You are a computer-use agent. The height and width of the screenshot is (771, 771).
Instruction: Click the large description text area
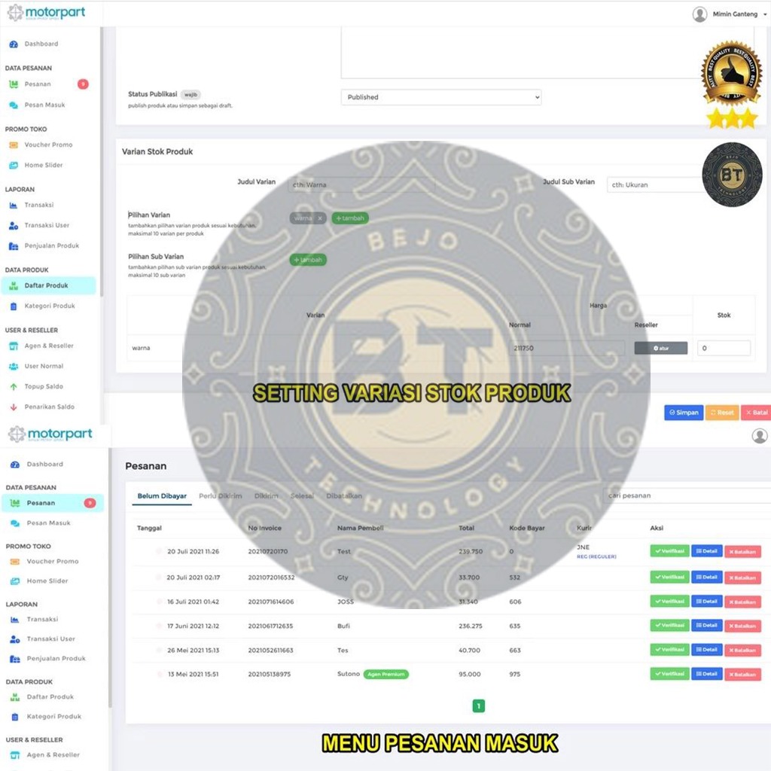[547, 53]
